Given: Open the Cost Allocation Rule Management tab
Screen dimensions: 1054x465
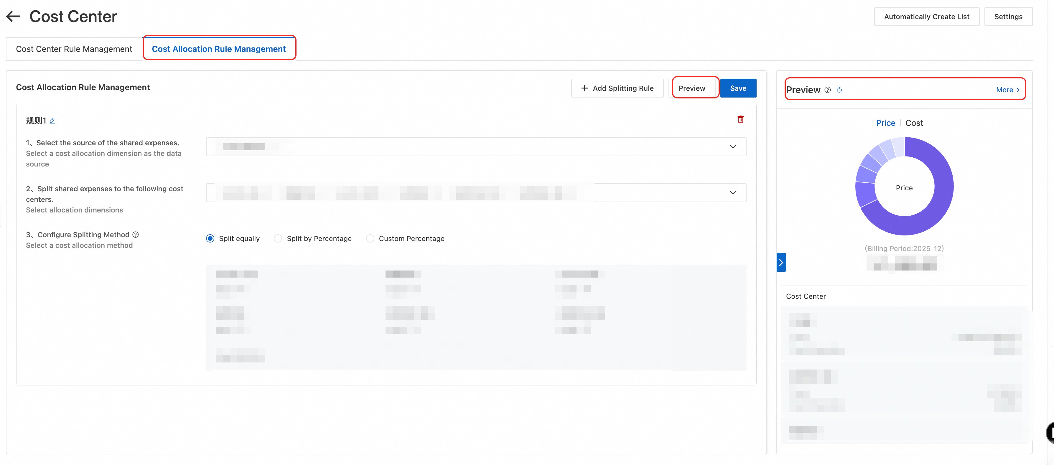Looking at the screenshot, I should pos(218,49).
